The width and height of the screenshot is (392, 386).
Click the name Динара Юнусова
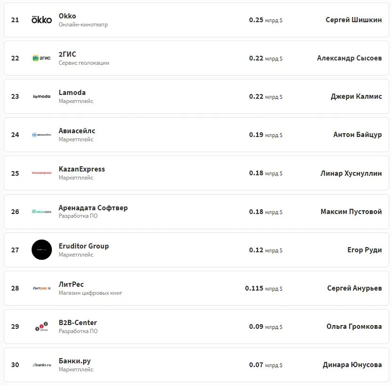pyautogui.click(x=352, y=365)
